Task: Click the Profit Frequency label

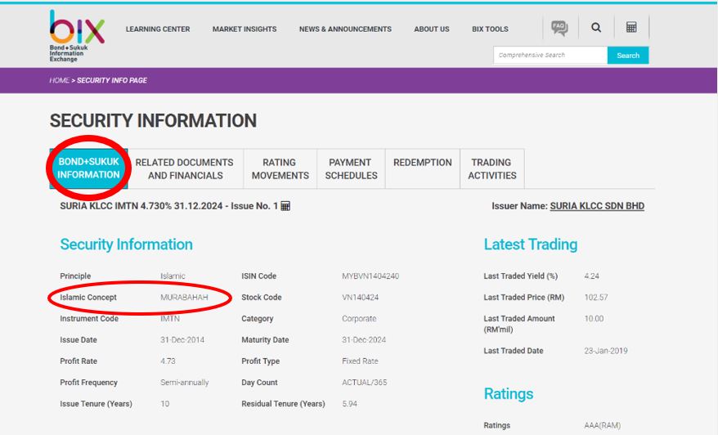Action: pyautogui.click(x=88, y=383)
